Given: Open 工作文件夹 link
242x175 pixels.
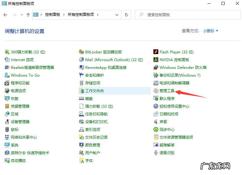Looking at the screenshot, I should [x=95, y=91].
